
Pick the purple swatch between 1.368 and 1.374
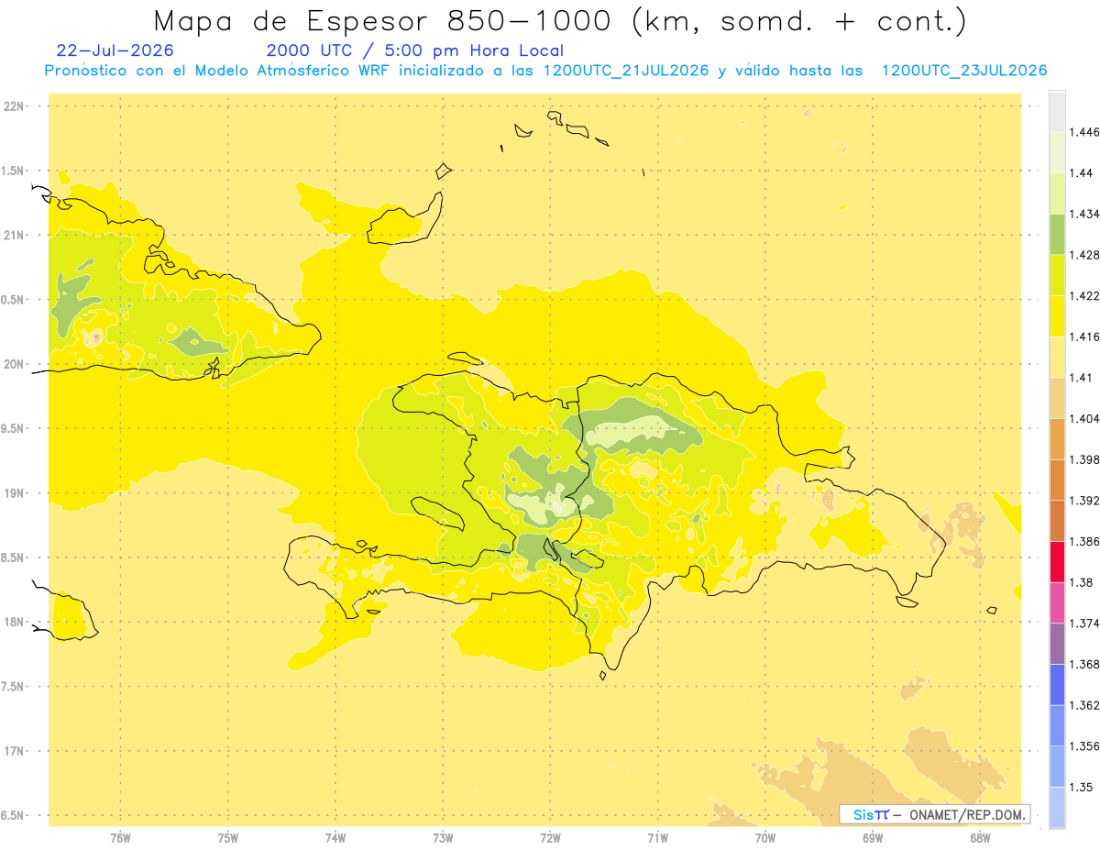pyautogui.click(x=1057, y=644)
